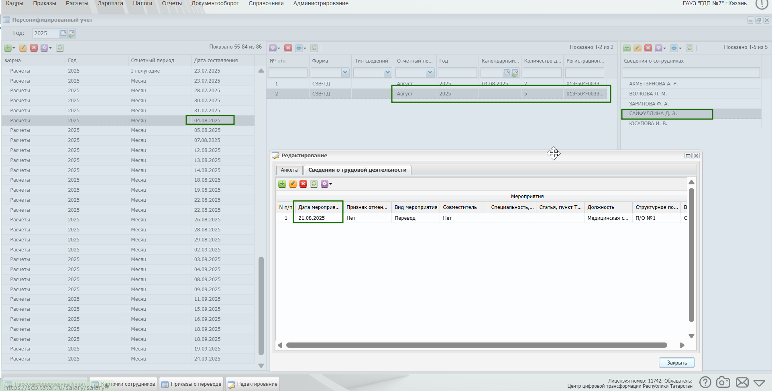The height and width of the screenshot is (391, 772).
Task: Click right scroll arrow in Редактирование dialog
Action: pos(682,345)
